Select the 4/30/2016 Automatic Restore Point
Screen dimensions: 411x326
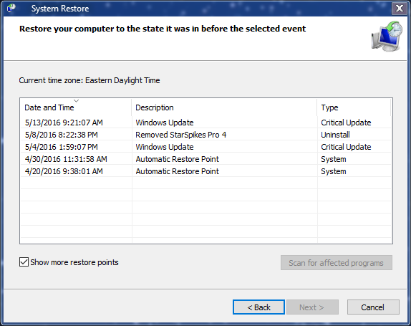click(205, 159)
